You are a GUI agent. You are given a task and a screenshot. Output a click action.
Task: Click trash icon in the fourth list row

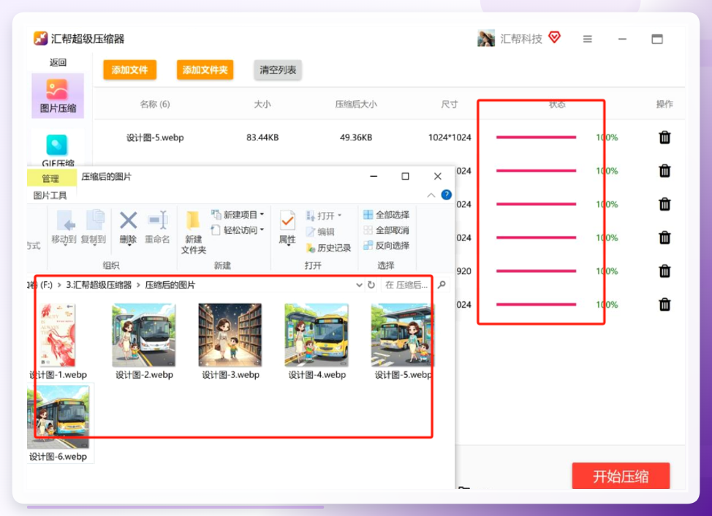tap(664, 238)
